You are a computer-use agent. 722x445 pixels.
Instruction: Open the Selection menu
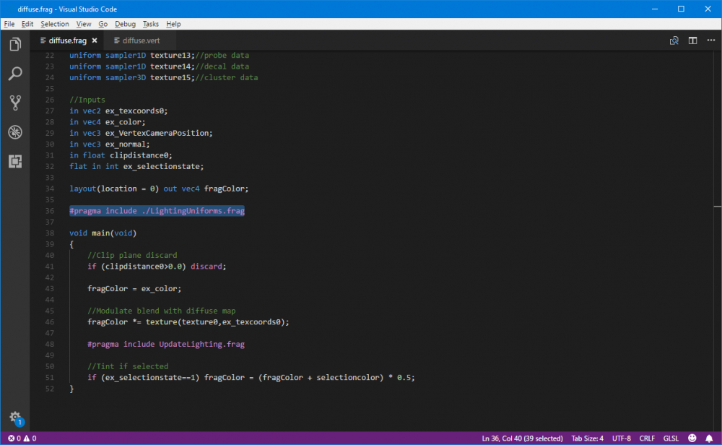tap(55, 24)
